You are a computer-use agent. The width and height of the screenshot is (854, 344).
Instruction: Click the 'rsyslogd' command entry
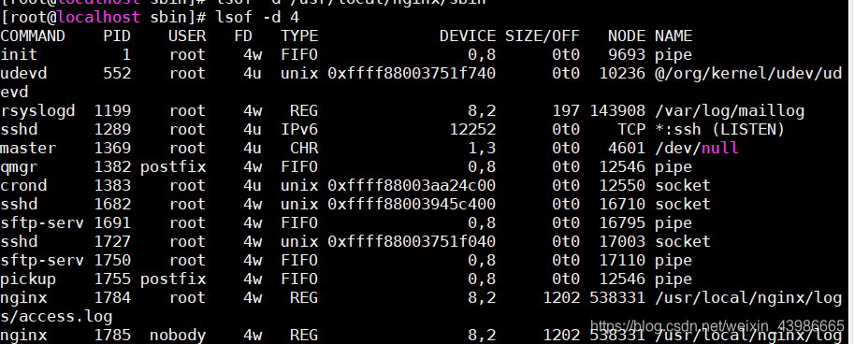[x=37, y=111]
